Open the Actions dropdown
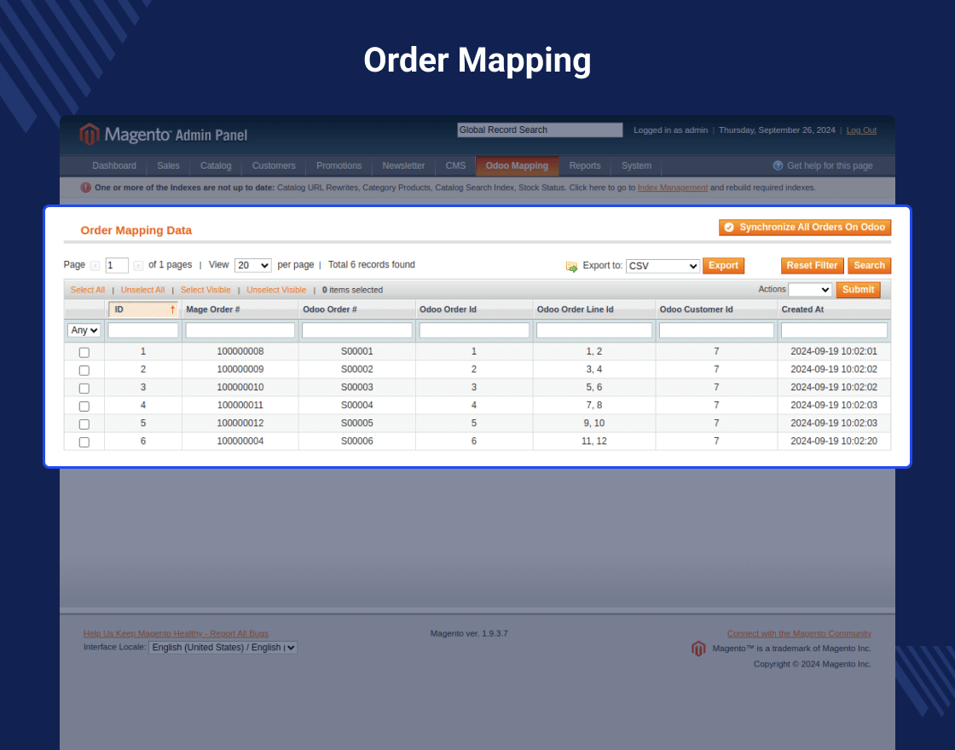This screenshot has height=750, width=955. (810, 290)
